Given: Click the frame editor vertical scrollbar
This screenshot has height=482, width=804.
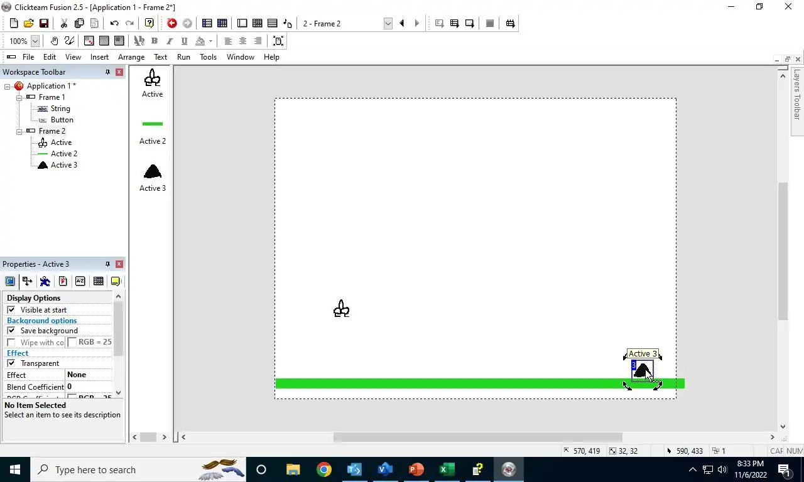Looking at the screenshot, I should (783, 251).
